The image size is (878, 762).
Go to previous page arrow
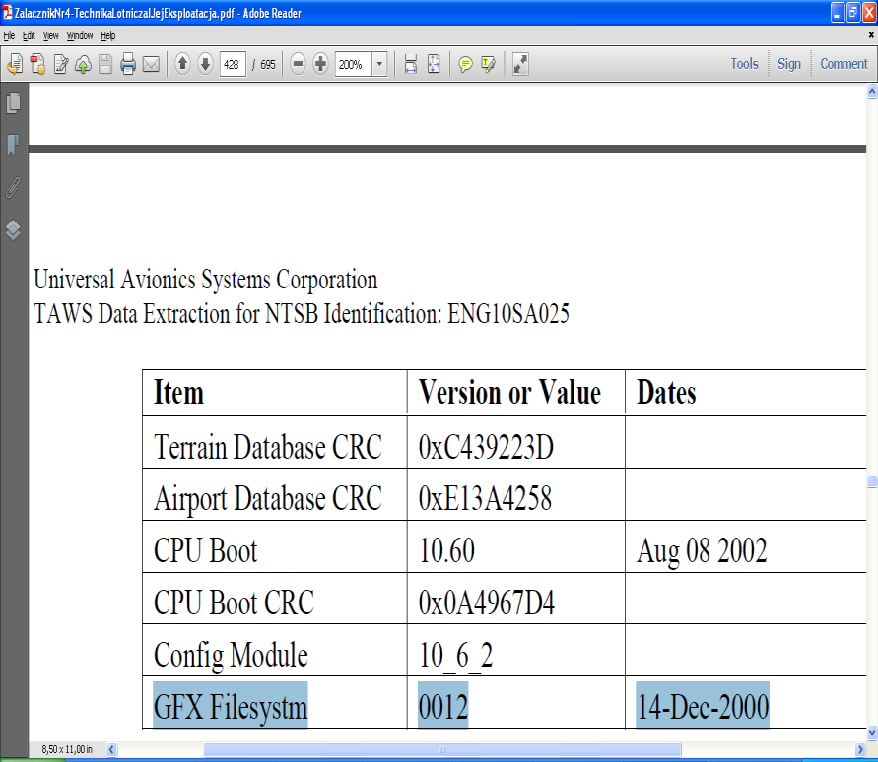click(x=182, y=64)
